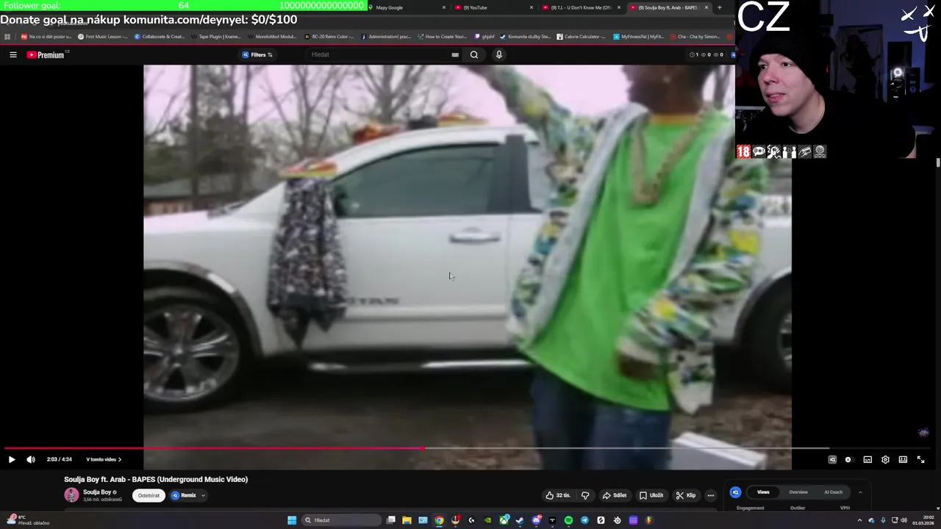Open the Soulja Boy channel avatar

click(x=71, y=495)
